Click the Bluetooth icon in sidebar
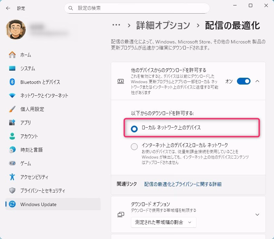Viewport: 274px width, 239px height. coord(12,82)
